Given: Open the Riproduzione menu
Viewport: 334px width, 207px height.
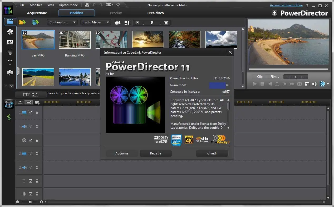Looking at the screenshot, I should (68, 5).
